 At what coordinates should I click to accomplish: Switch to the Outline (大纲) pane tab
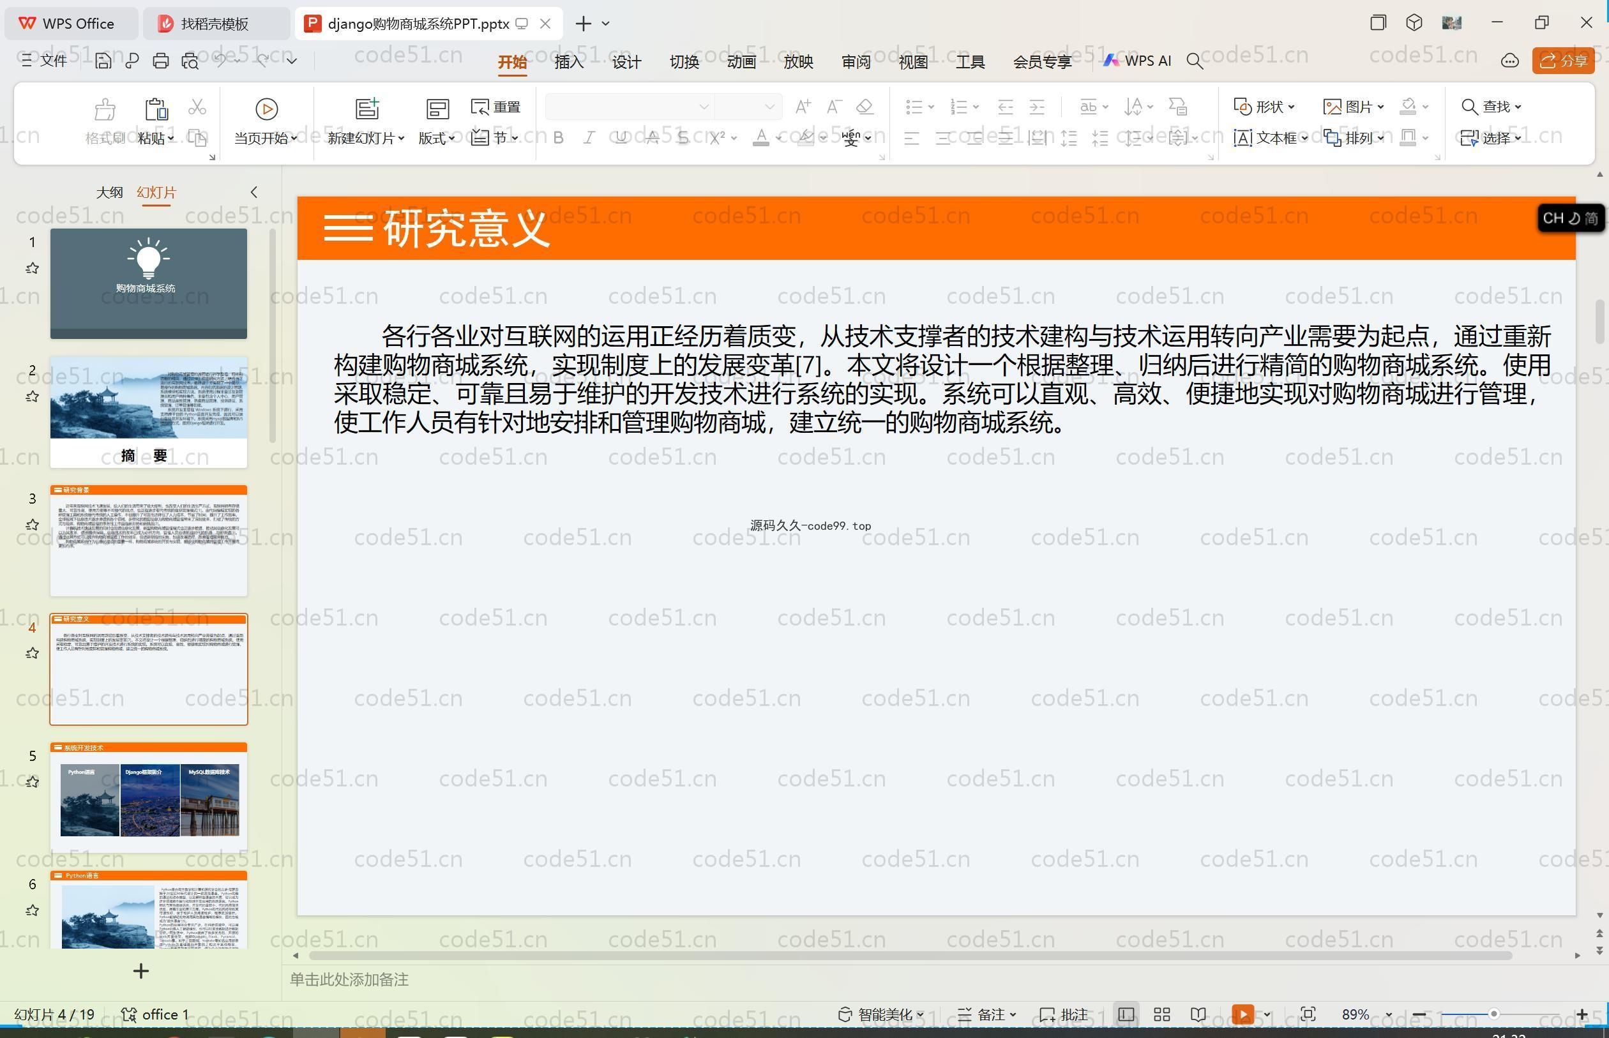[x=109, y=193]
